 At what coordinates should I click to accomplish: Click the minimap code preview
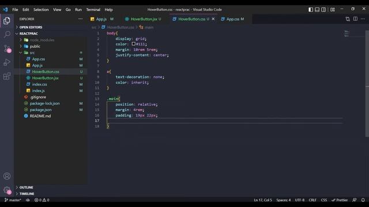(347, 34)
